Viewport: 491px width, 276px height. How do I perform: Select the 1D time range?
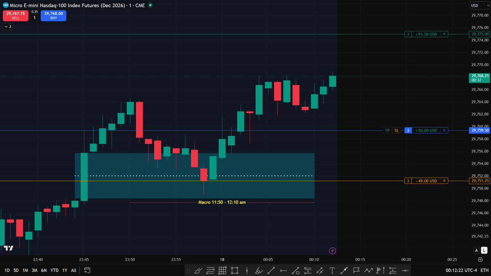7,270
